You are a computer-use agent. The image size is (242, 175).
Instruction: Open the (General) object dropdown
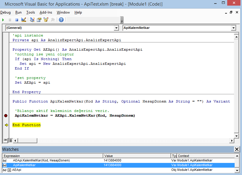(116, 28)
